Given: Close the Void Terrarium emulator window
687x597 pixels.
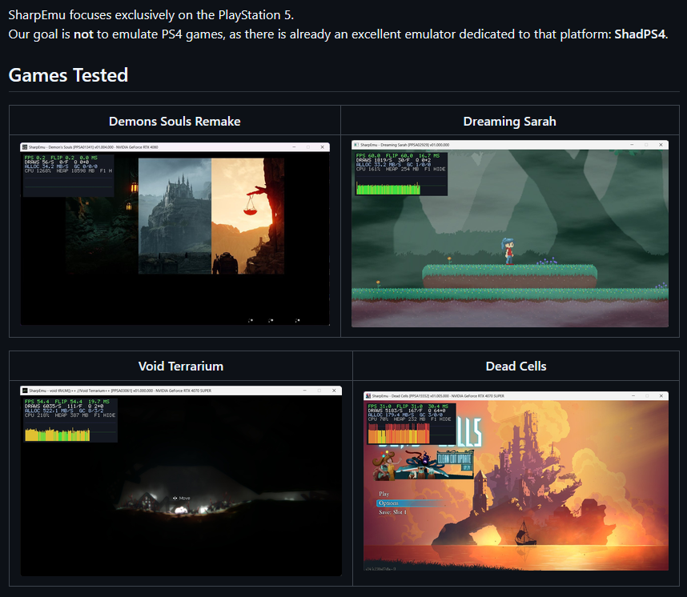Looking at the screenshot, I should 334,391.
